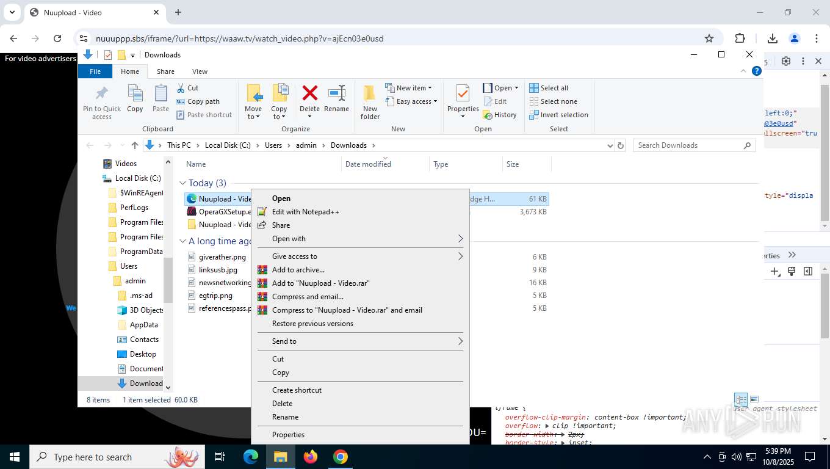Expand the Open with submenu

tap(360, 239)
